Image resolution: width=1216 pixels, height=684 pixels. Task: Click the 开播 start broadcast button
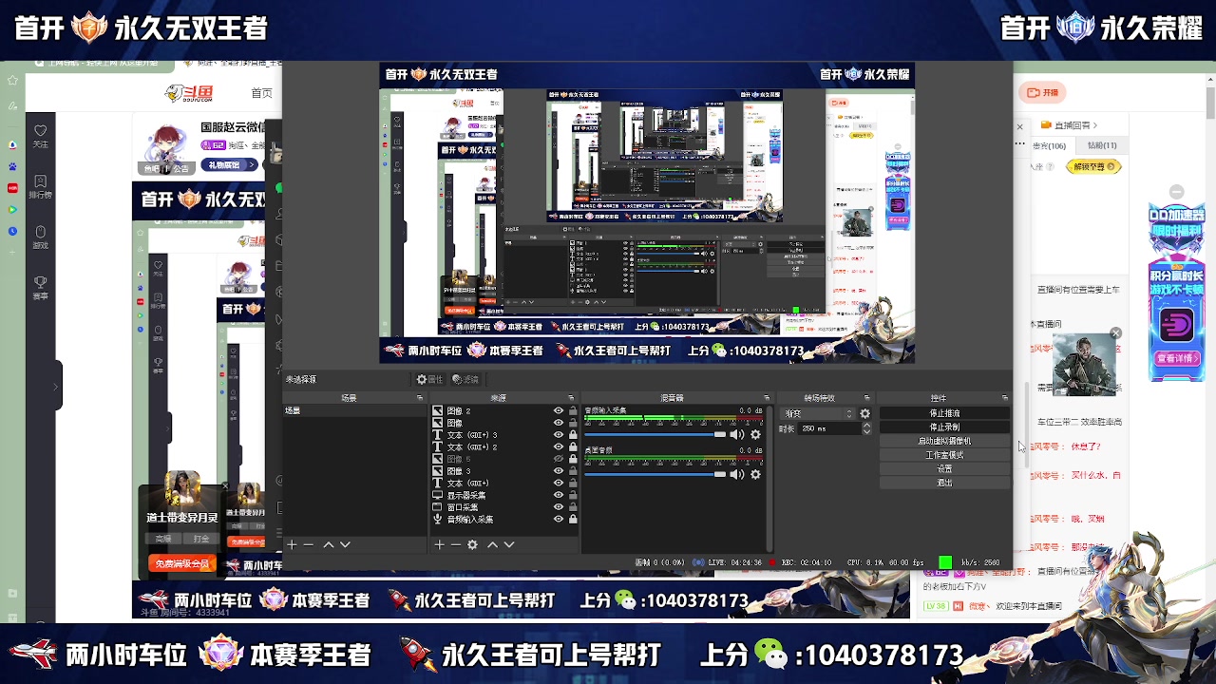point(1042,93)
